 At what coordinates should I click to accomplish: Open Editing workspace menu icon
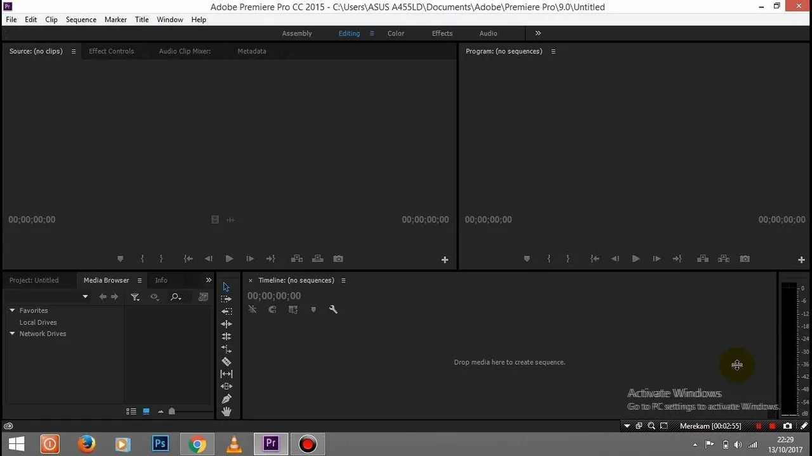(x=372, y=34)
